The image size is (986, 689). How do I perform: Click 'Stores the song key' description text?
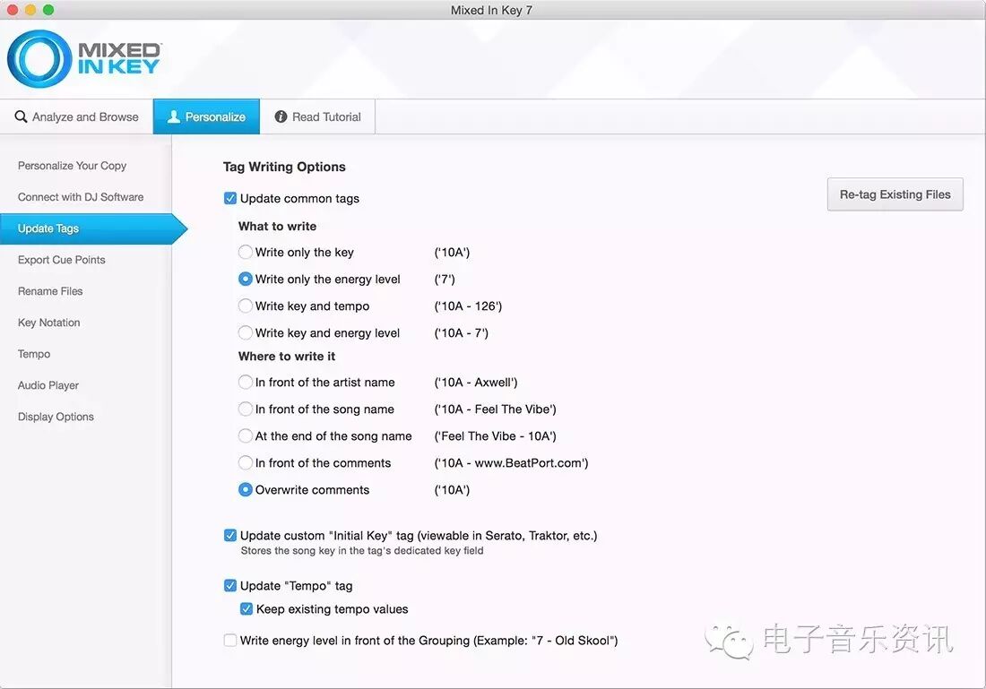(362, 551)
